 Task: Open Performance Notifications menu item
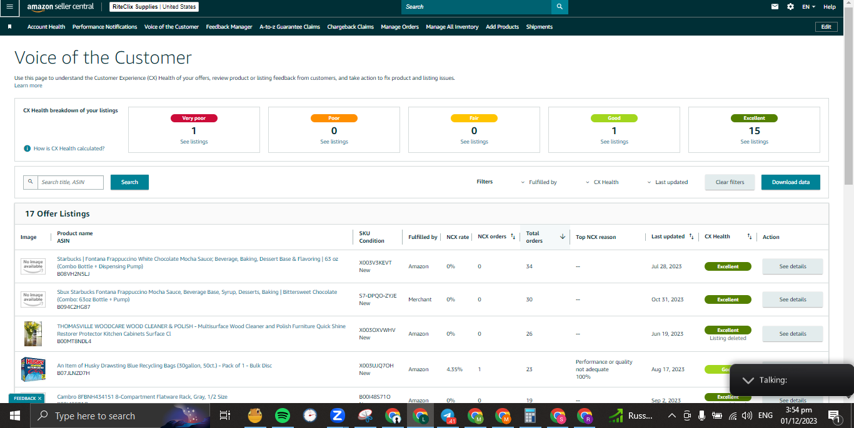click(x=104, y=27)
